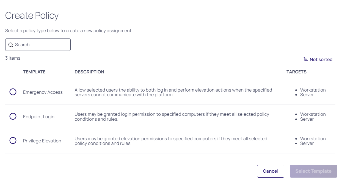Click the Select Template button
342x182 pixels.
point(313,171)
